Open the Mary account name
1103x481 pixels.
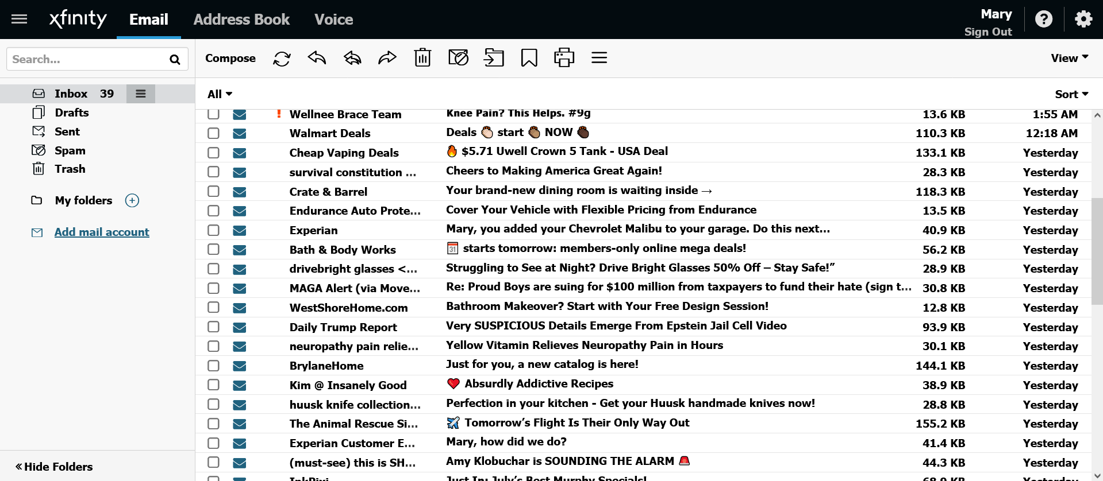[996, 14]
